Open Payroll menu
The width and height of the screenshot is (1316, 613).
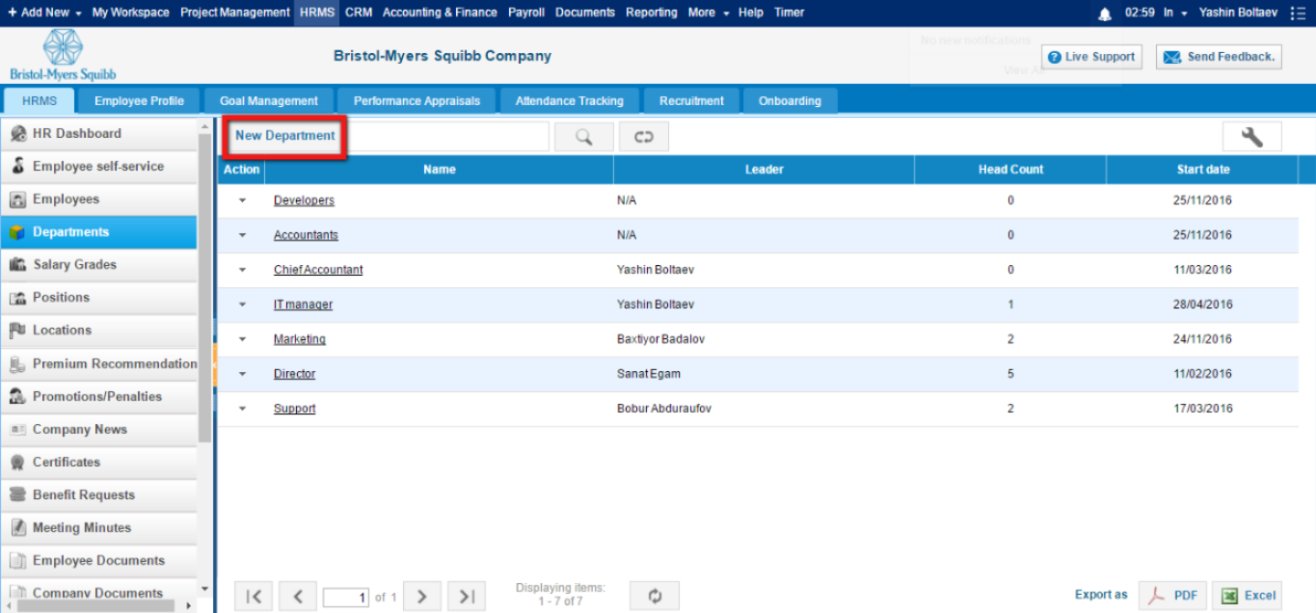pos(526,13)
